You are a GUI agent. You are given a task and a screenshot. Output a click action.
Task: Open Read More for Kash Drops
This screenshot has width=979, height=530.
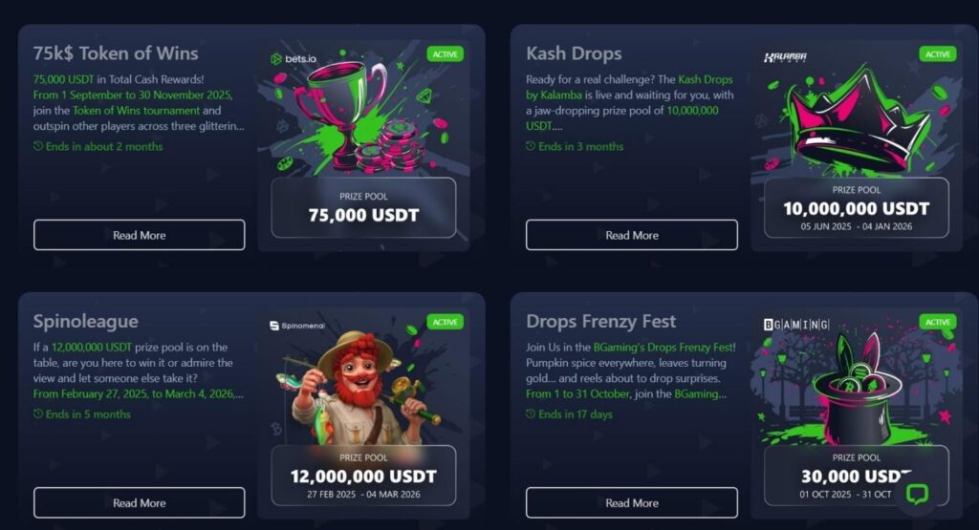click(632, 235)
